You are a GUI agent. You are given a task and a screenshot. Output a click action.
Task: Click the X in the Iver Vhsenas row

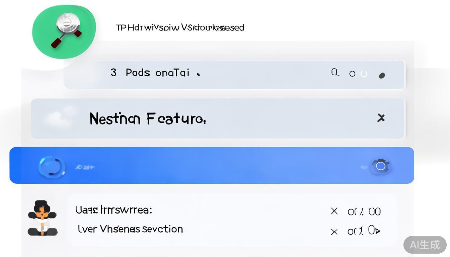click(x=334, y=232)
